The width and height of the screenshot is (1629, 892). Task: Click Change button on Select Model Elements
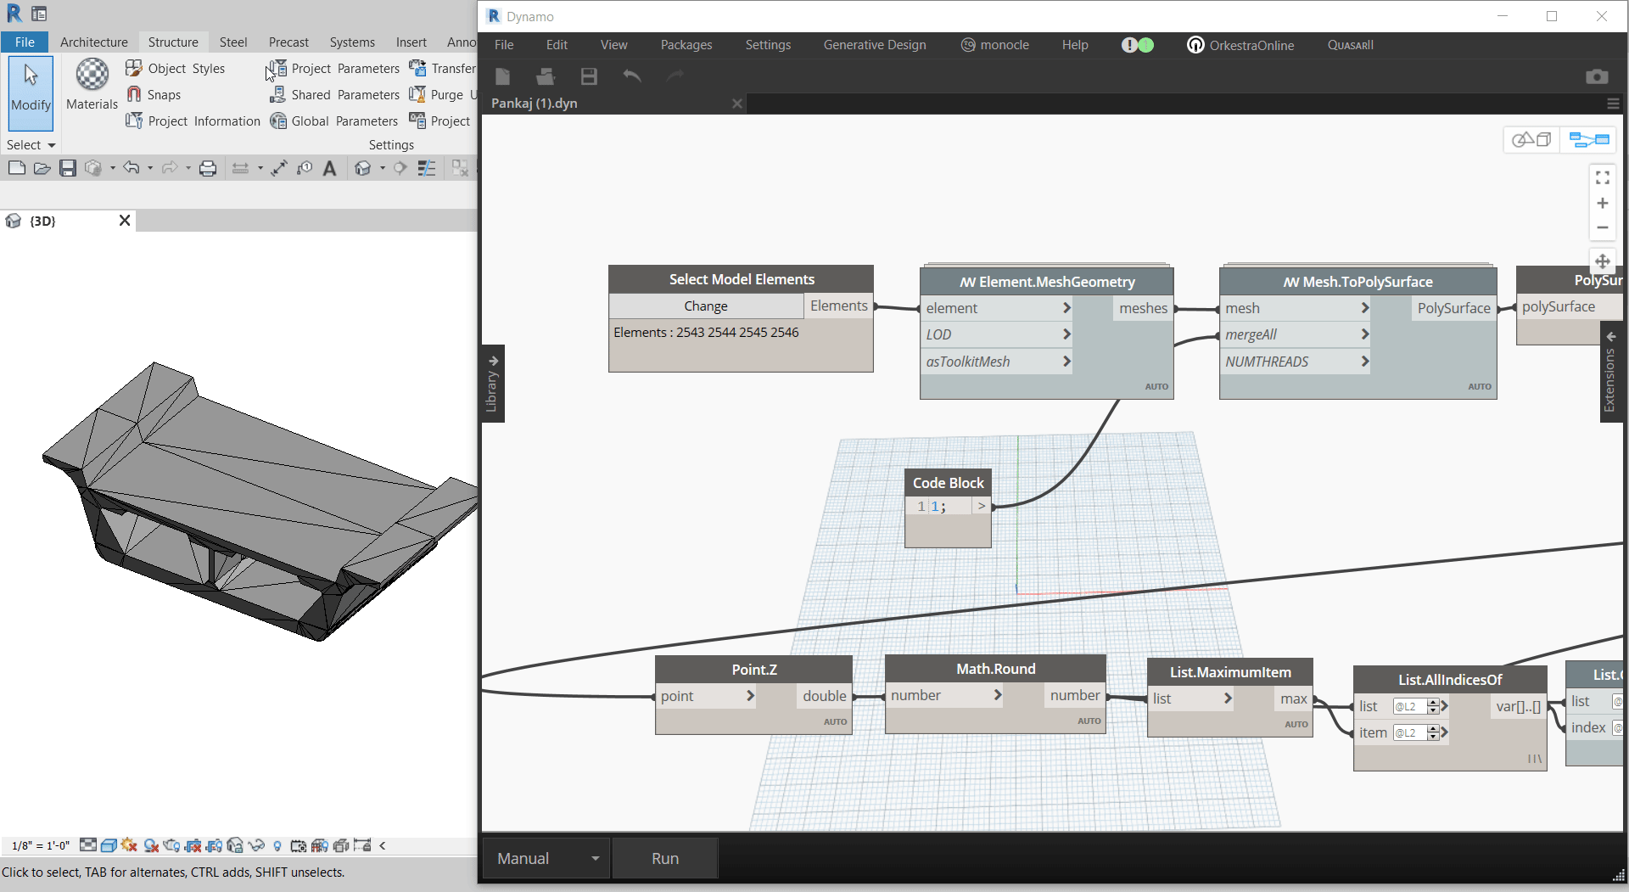[706, 306]
